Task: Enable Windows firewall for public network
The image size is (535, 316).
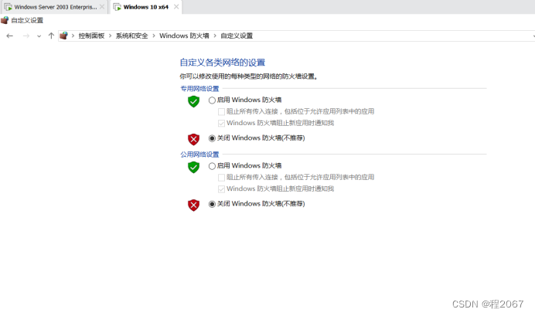Action: pos(212,166)
